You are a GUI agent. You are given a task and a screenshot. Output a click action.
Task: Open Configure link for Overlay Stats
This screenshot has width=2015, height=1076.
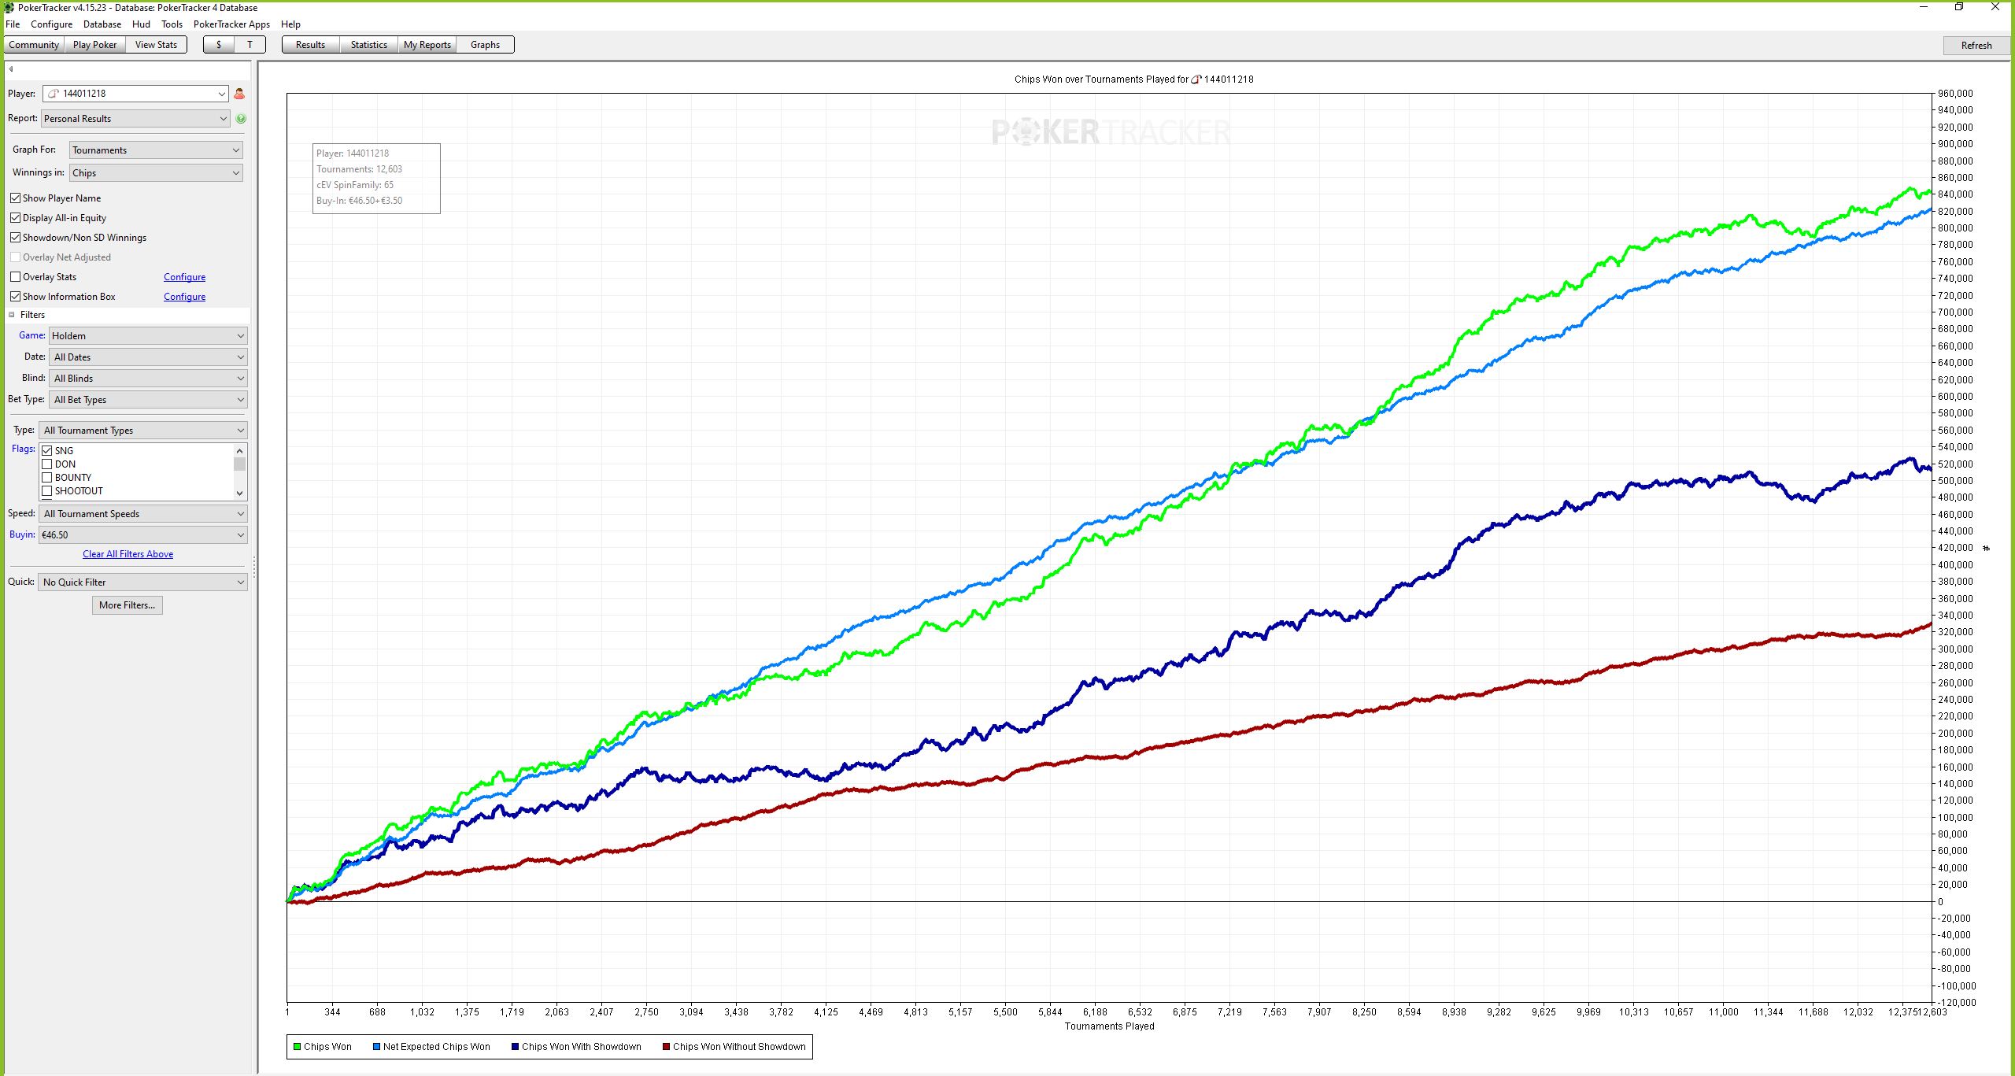click(184, 277)
